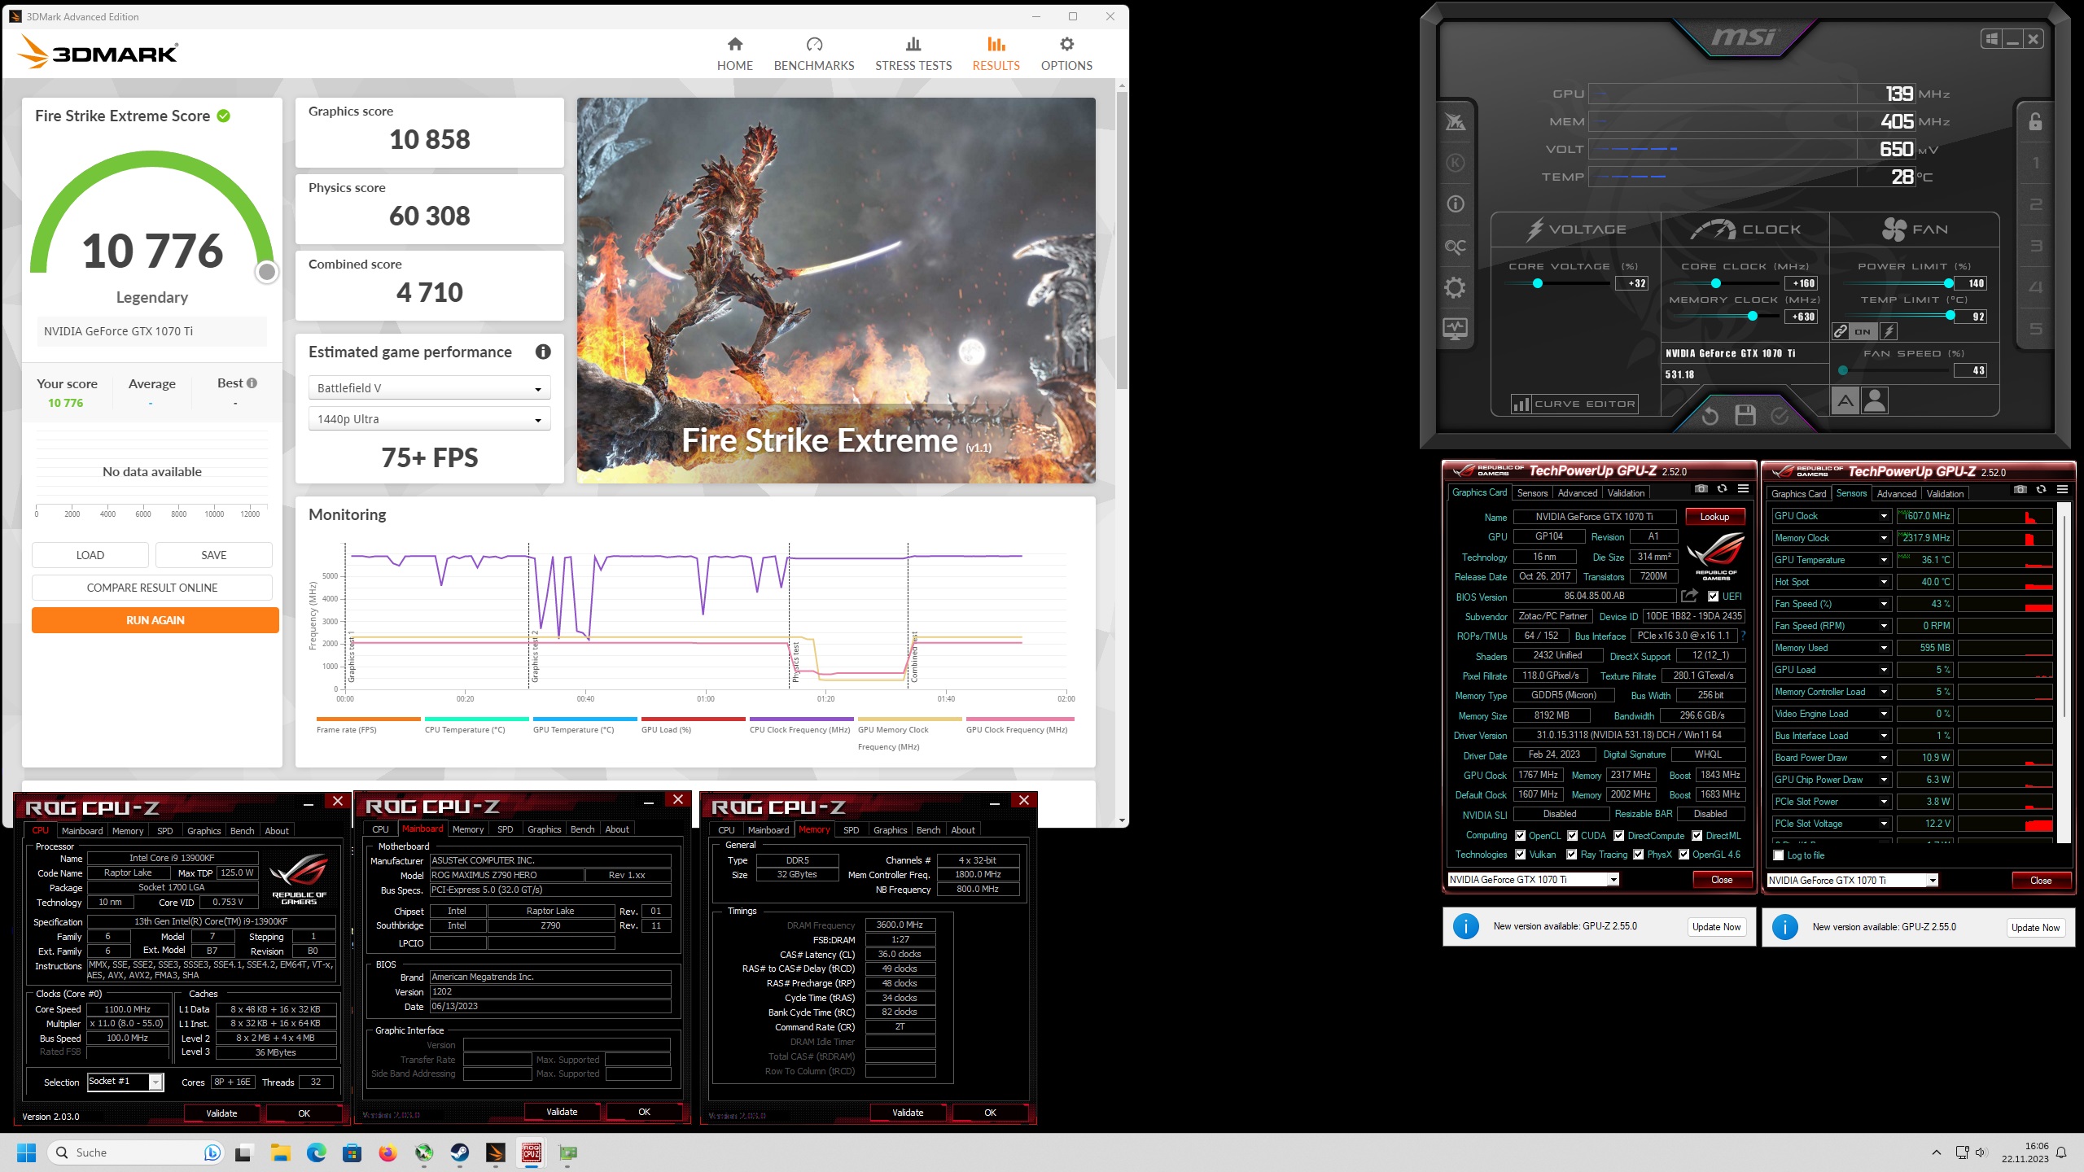Toggle the OpenCL checkbox in GPU-Z
Viewport: 2084px width, 1172px height.
(1520, 836)
